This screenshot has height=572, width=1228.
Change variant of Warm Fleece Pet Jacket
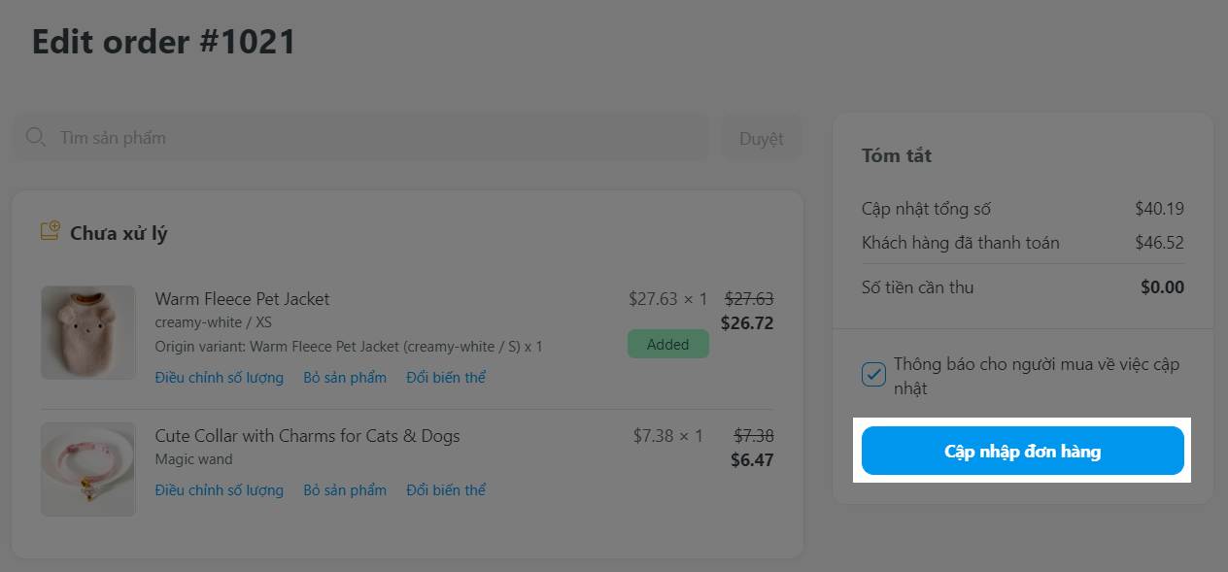coord(446,378)
